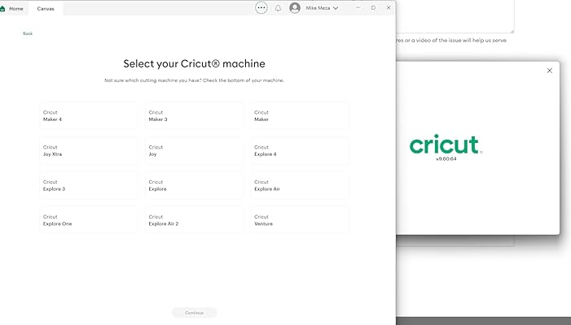571x325 pixels.
Task: Switch to the Home tab
Action: [x=13, y=8]
